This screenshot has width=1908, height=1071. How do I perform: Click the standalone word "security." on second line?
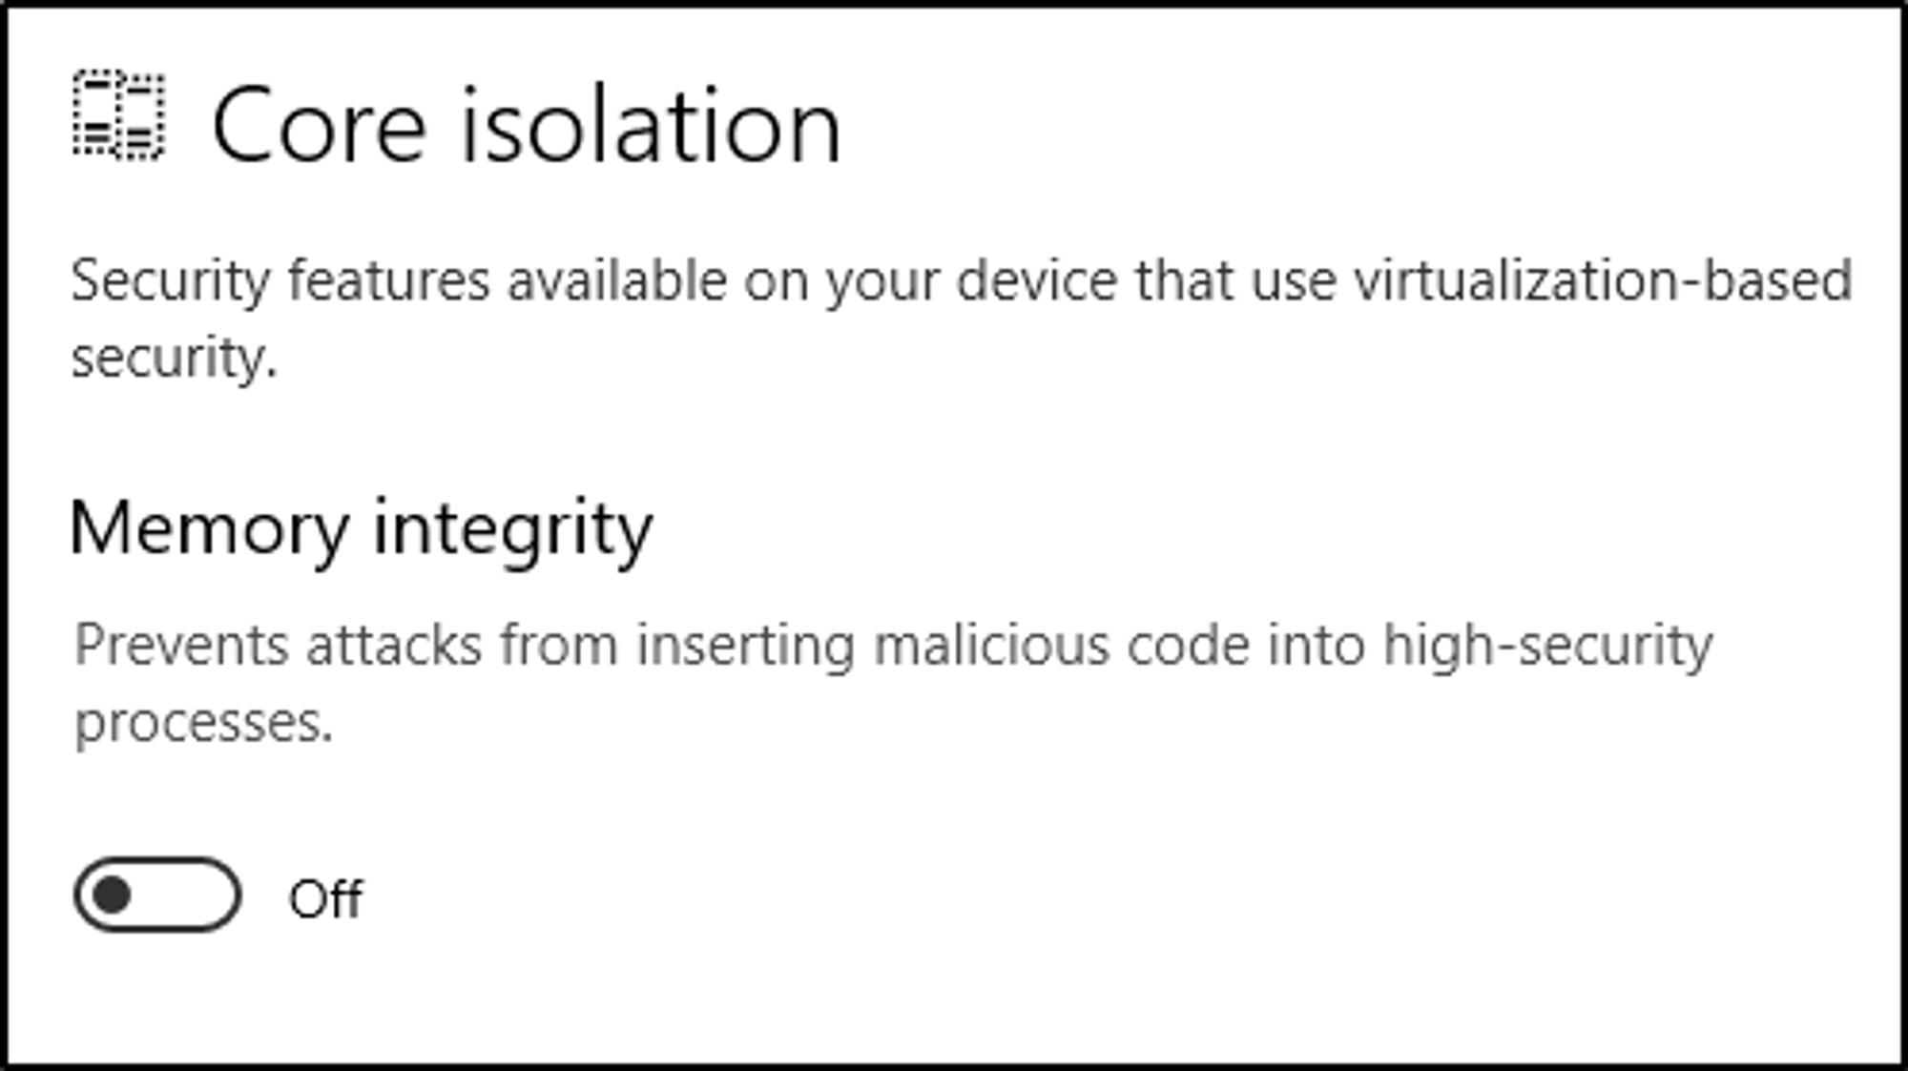coord(174,359)
